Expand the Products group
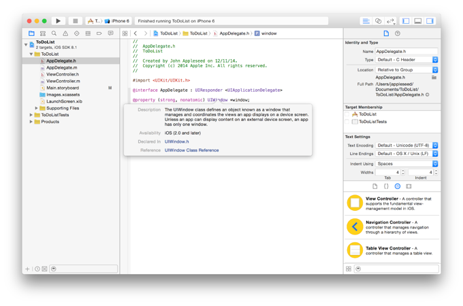This screenshot has height=306, width=463. click(x=31, y=122)
